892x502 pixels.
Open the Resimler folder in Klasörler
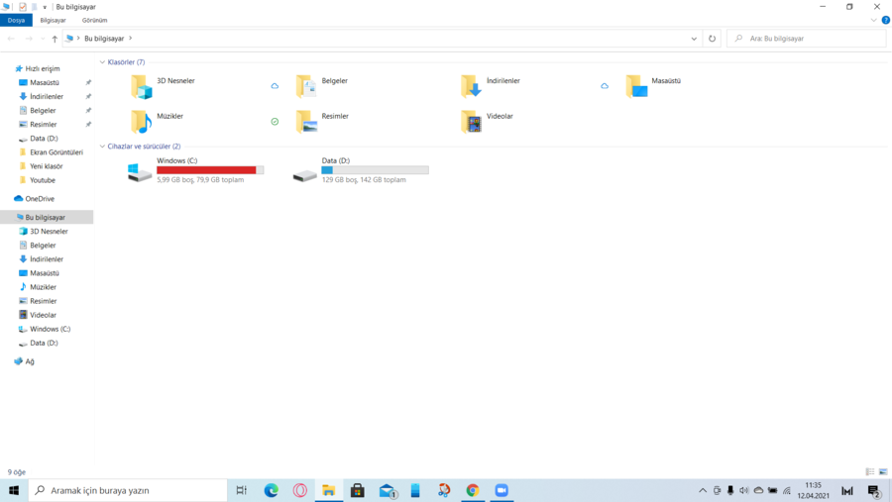[x=306, y=122]
